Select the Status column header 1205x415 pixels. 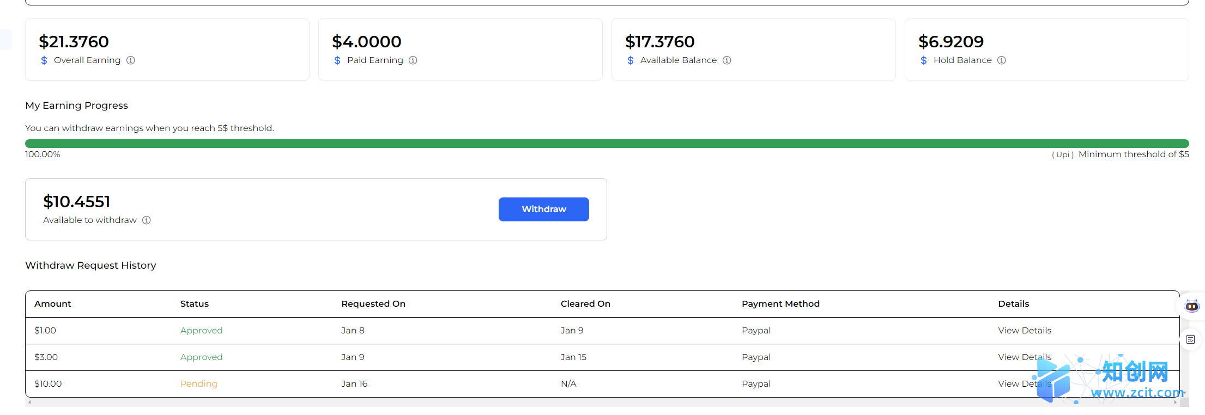click(x=195, y=304)
